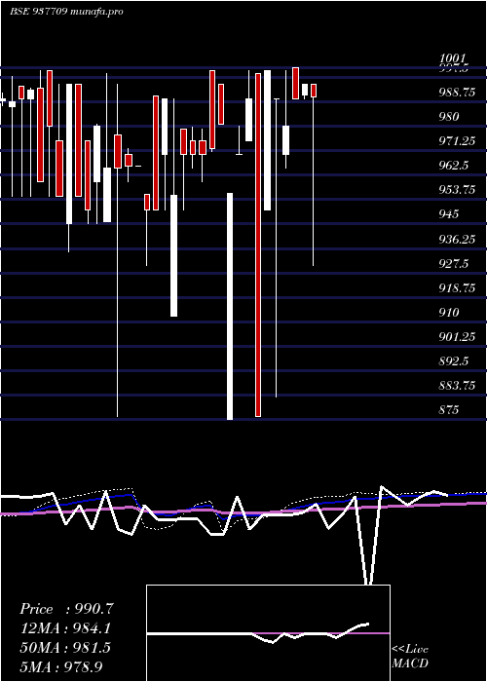Click the 'Price : 990.7' readout

coord(67,609)
